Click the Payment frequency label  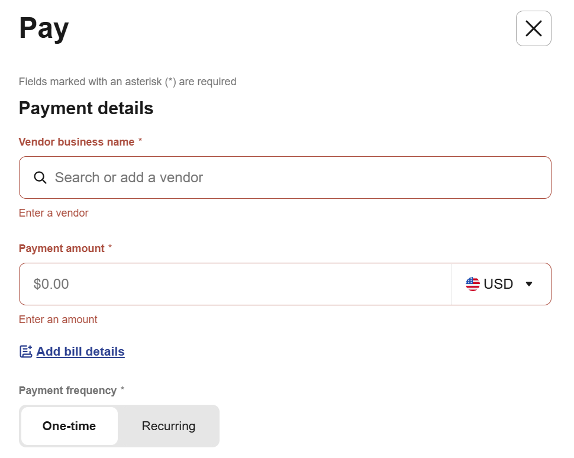[x=67, y=391]
